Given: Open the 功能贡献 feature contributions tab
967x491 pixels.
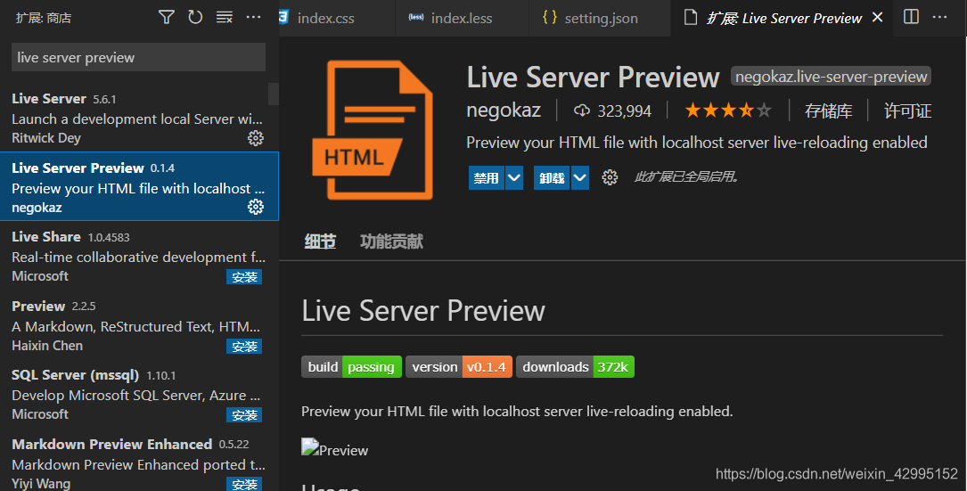Looking at the screenshot, I should pos(391,241).
